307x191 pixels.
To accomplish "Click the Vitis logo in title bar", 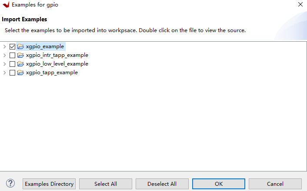I will coord(6,5).
